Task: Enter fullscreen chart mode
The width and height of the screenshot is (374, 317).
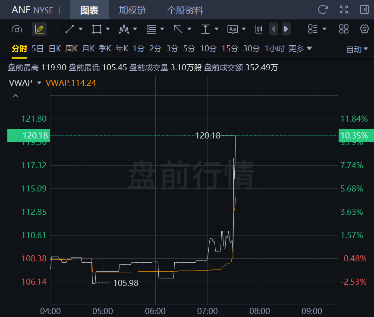Action: [344, 10]
